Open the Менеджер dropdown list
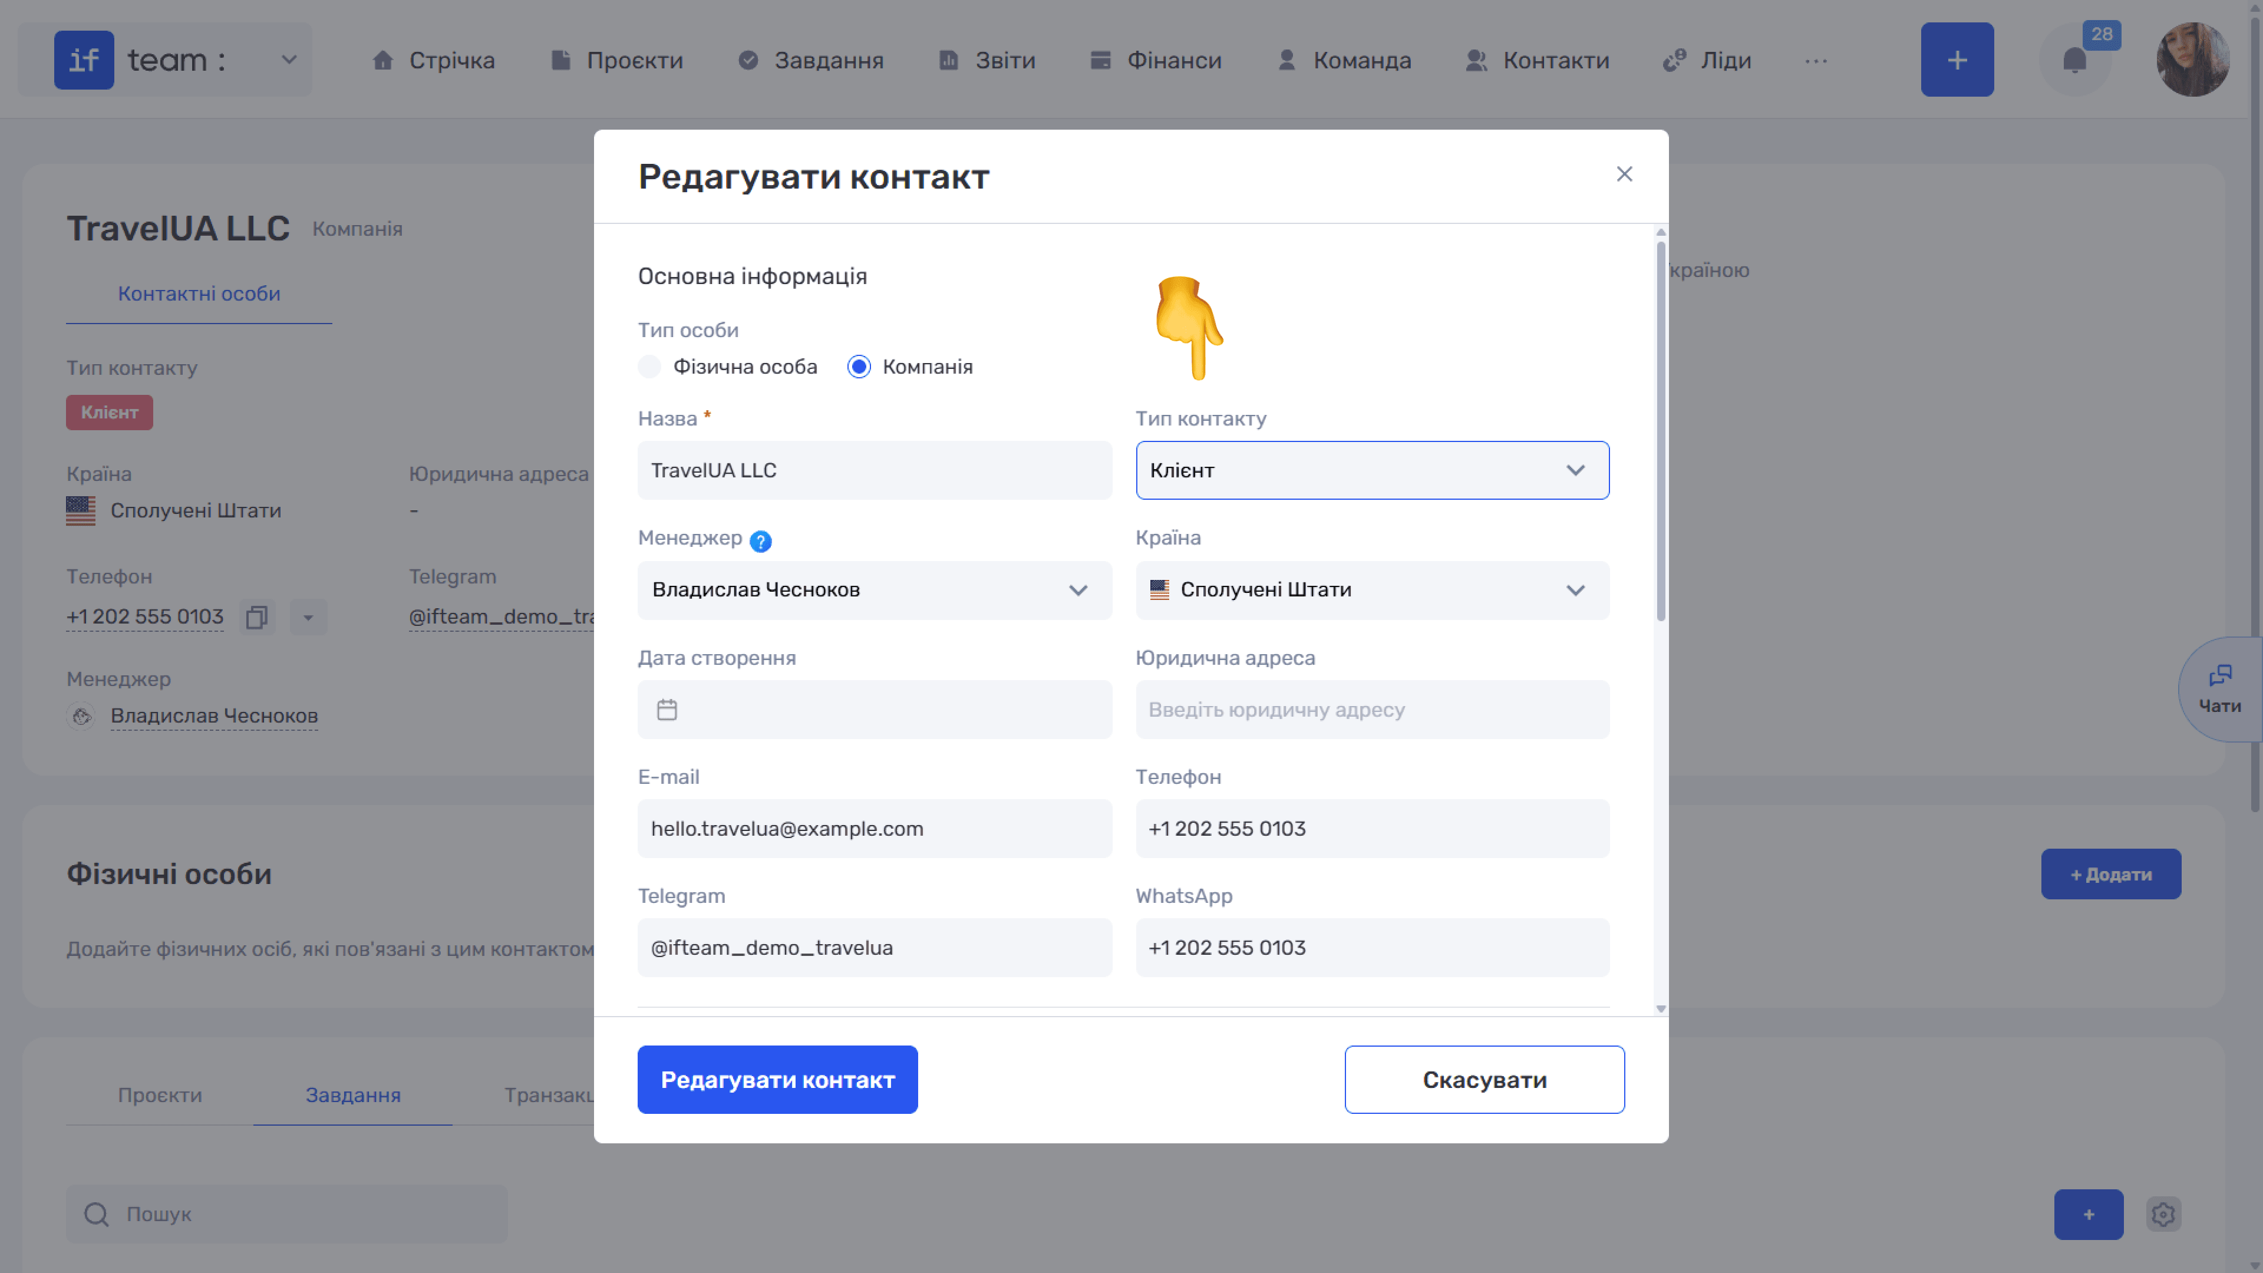2263x1273 pixels. point(875,591)
